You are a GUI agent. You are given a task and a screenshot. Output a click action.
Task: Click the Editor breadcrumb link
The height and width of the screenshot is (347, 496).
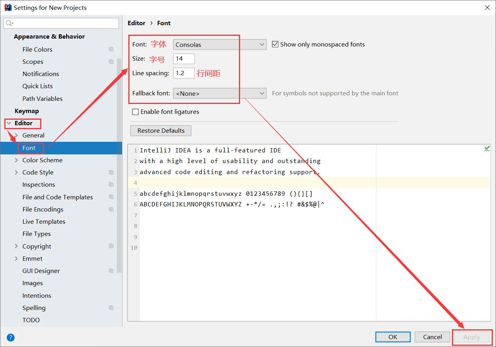click(x=137, y=23)
